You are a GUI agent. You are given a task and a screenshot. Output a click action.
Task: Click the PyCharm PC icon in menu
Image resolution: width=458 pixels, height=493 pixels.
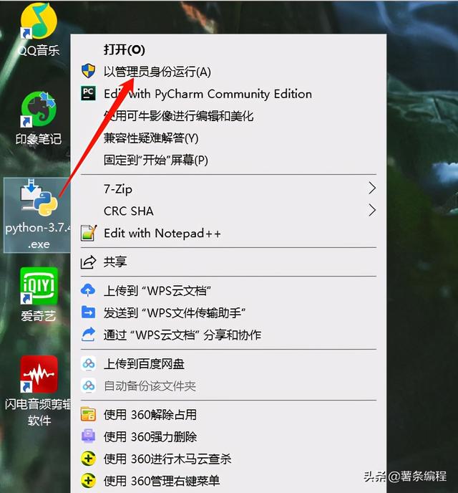88,93
